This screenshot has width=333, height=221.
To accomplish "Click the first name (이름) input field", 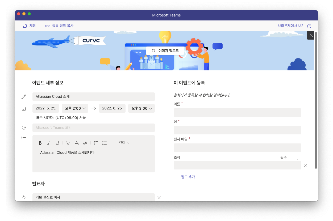I will pos(238,113).
